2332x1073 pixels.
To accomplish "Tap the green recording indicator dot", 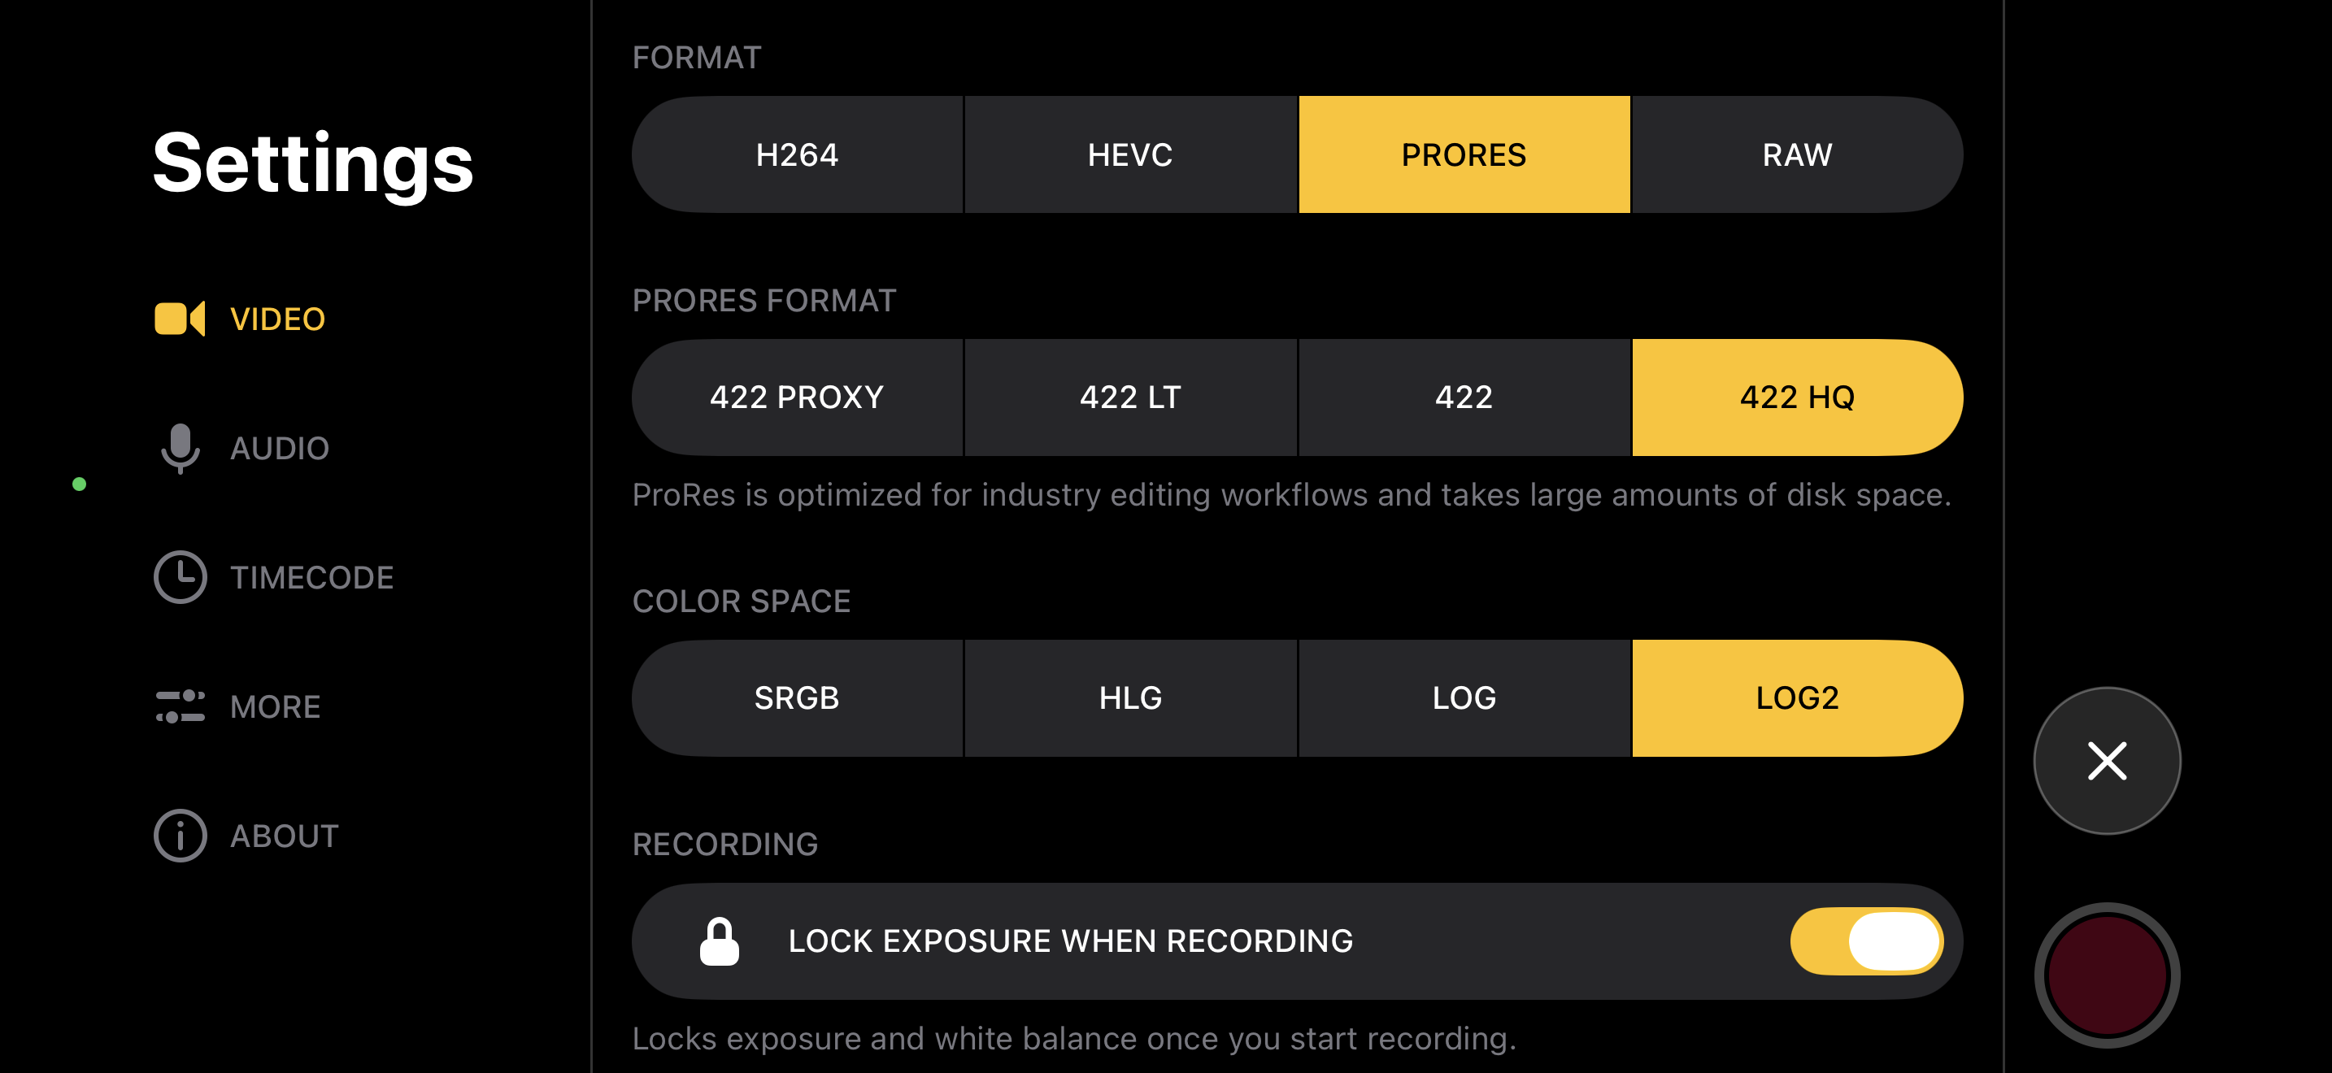I will pos(80,483).
